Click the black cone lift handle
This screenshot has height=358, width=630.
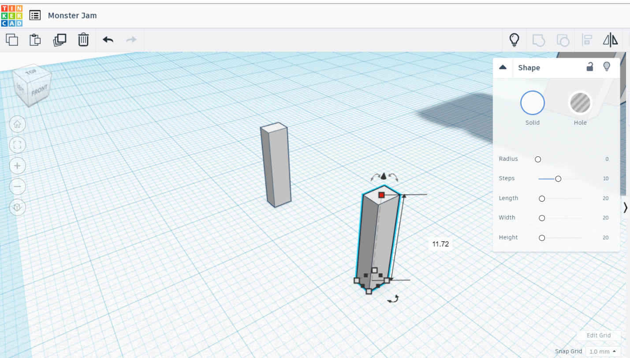coord(384,176)
